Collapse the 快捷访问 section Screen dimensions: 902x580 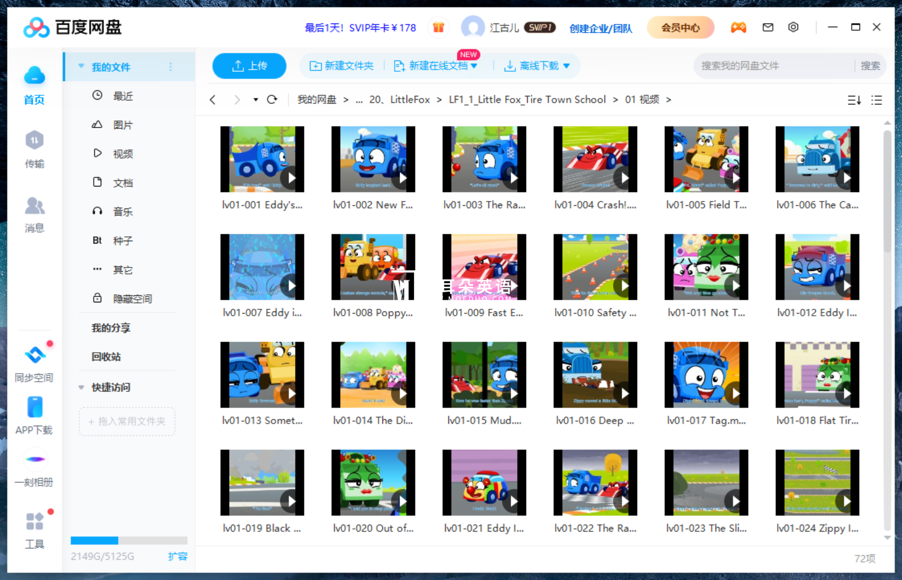82,387
